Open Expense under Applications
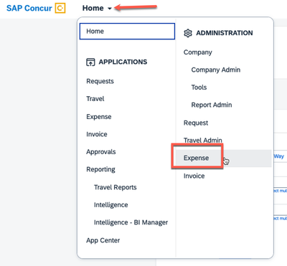287x266 pixels. click(x=99, y=117)
